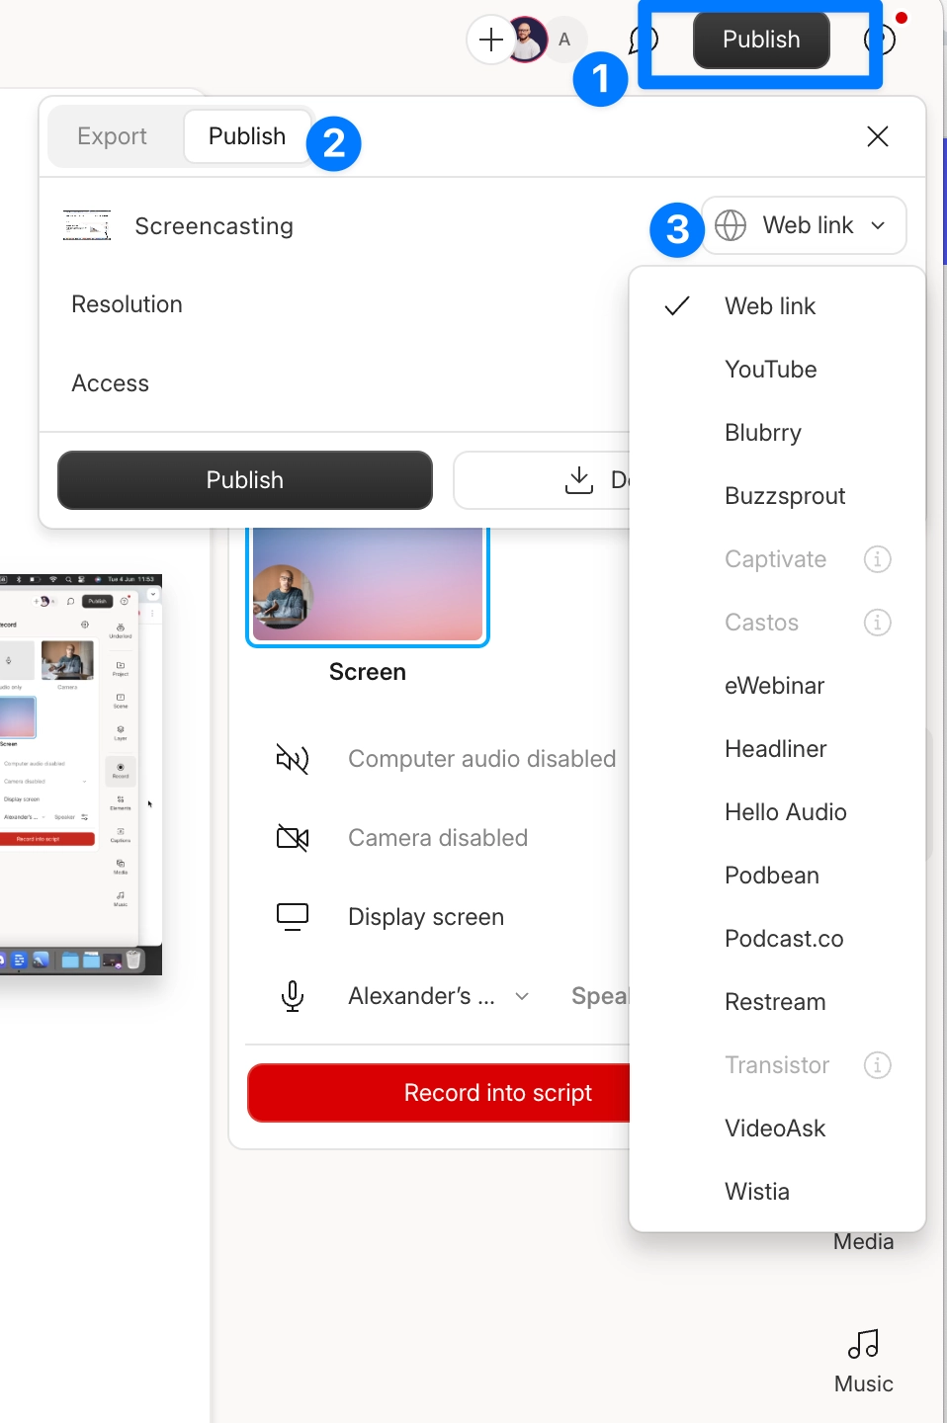Click the download icon button beside Publish
Image resolution: width=947 pixels, height=1423 pixels.
click(x=579, y=480)
